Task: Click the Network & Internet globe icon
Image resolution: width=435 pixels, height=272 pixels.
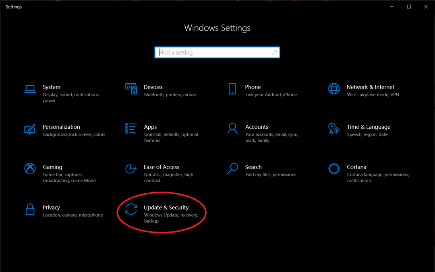Action: [334, 89]
